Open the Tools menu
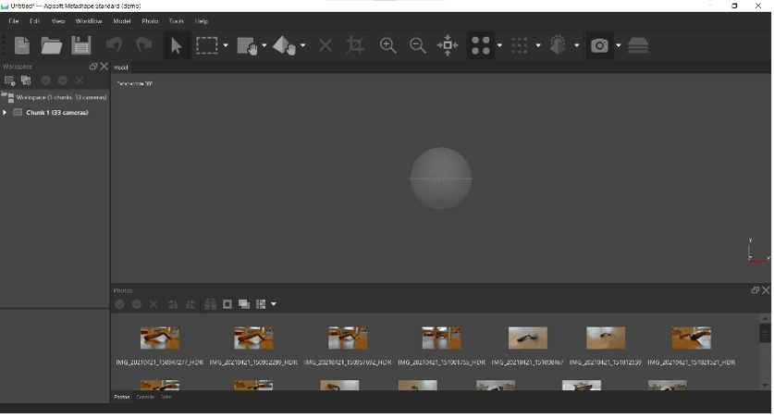The image size is (774, 418). point(176,20)
